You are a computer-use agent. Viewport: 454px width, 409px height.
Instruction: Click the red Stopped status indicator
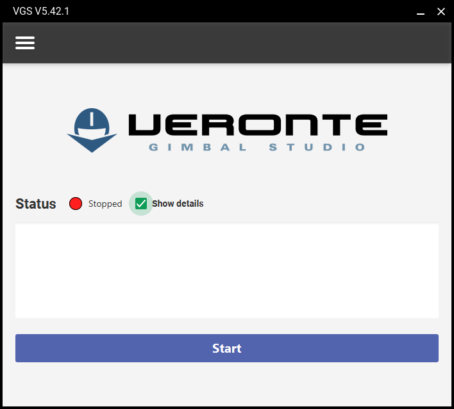click(76, 204)
